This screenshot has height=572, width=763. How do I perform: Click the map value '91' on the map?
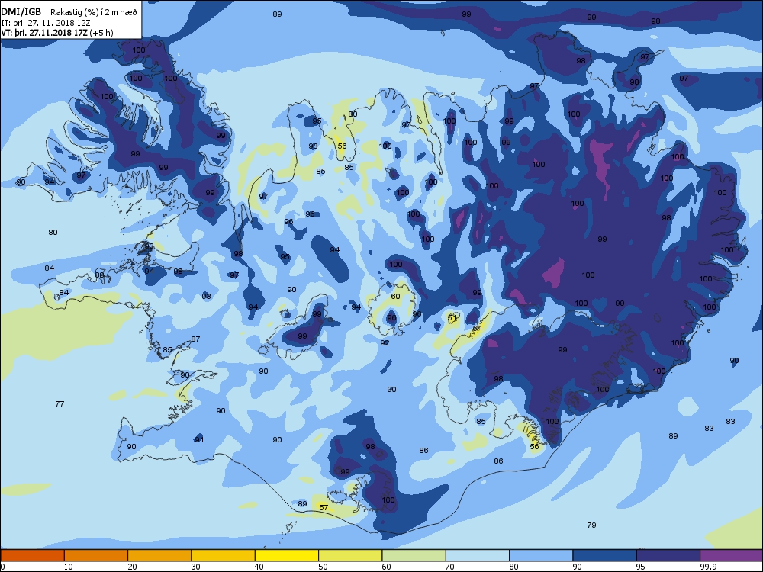[x=199, y=440]
